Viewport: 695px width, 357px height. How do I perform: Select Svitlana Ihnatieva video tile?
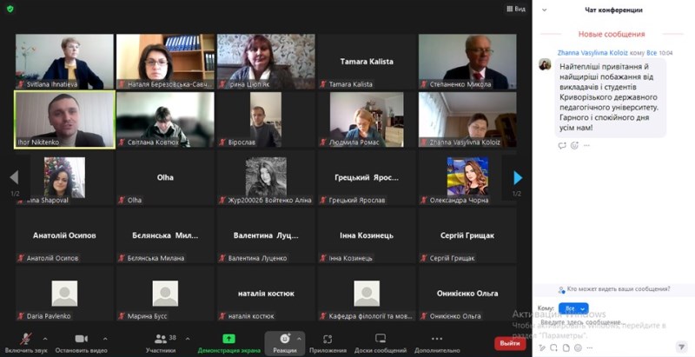[64, 62]
